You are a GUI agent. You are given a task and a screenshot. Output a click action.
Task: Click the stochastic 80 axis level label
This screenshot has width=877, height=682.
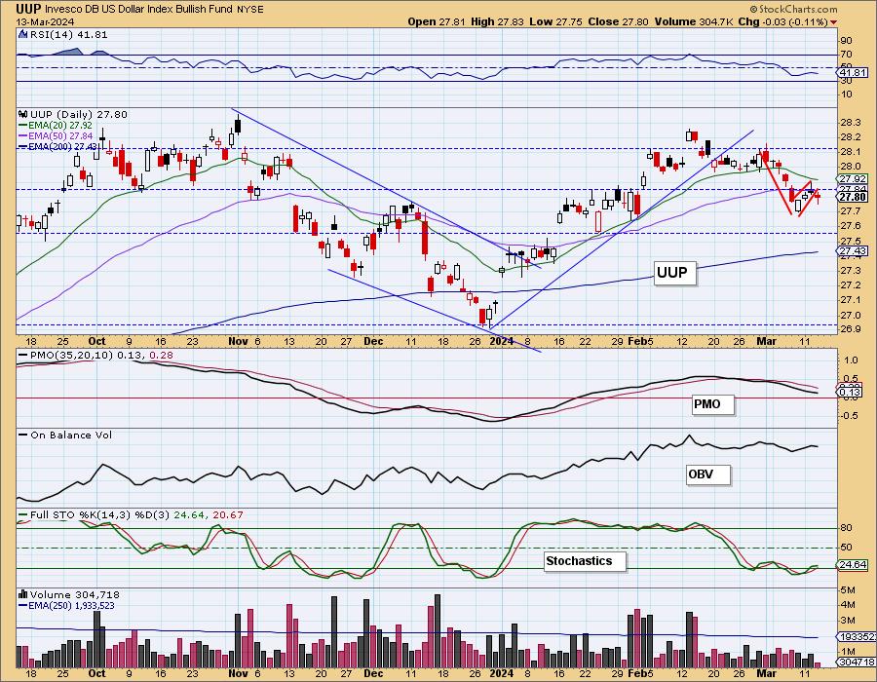[846, 528]
